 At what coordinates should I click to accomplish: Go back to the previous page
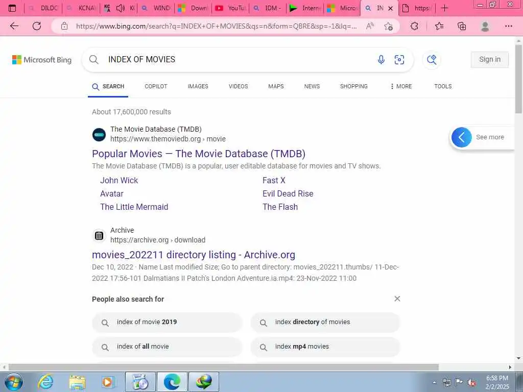pyautogui.click(x=14, y=26)
